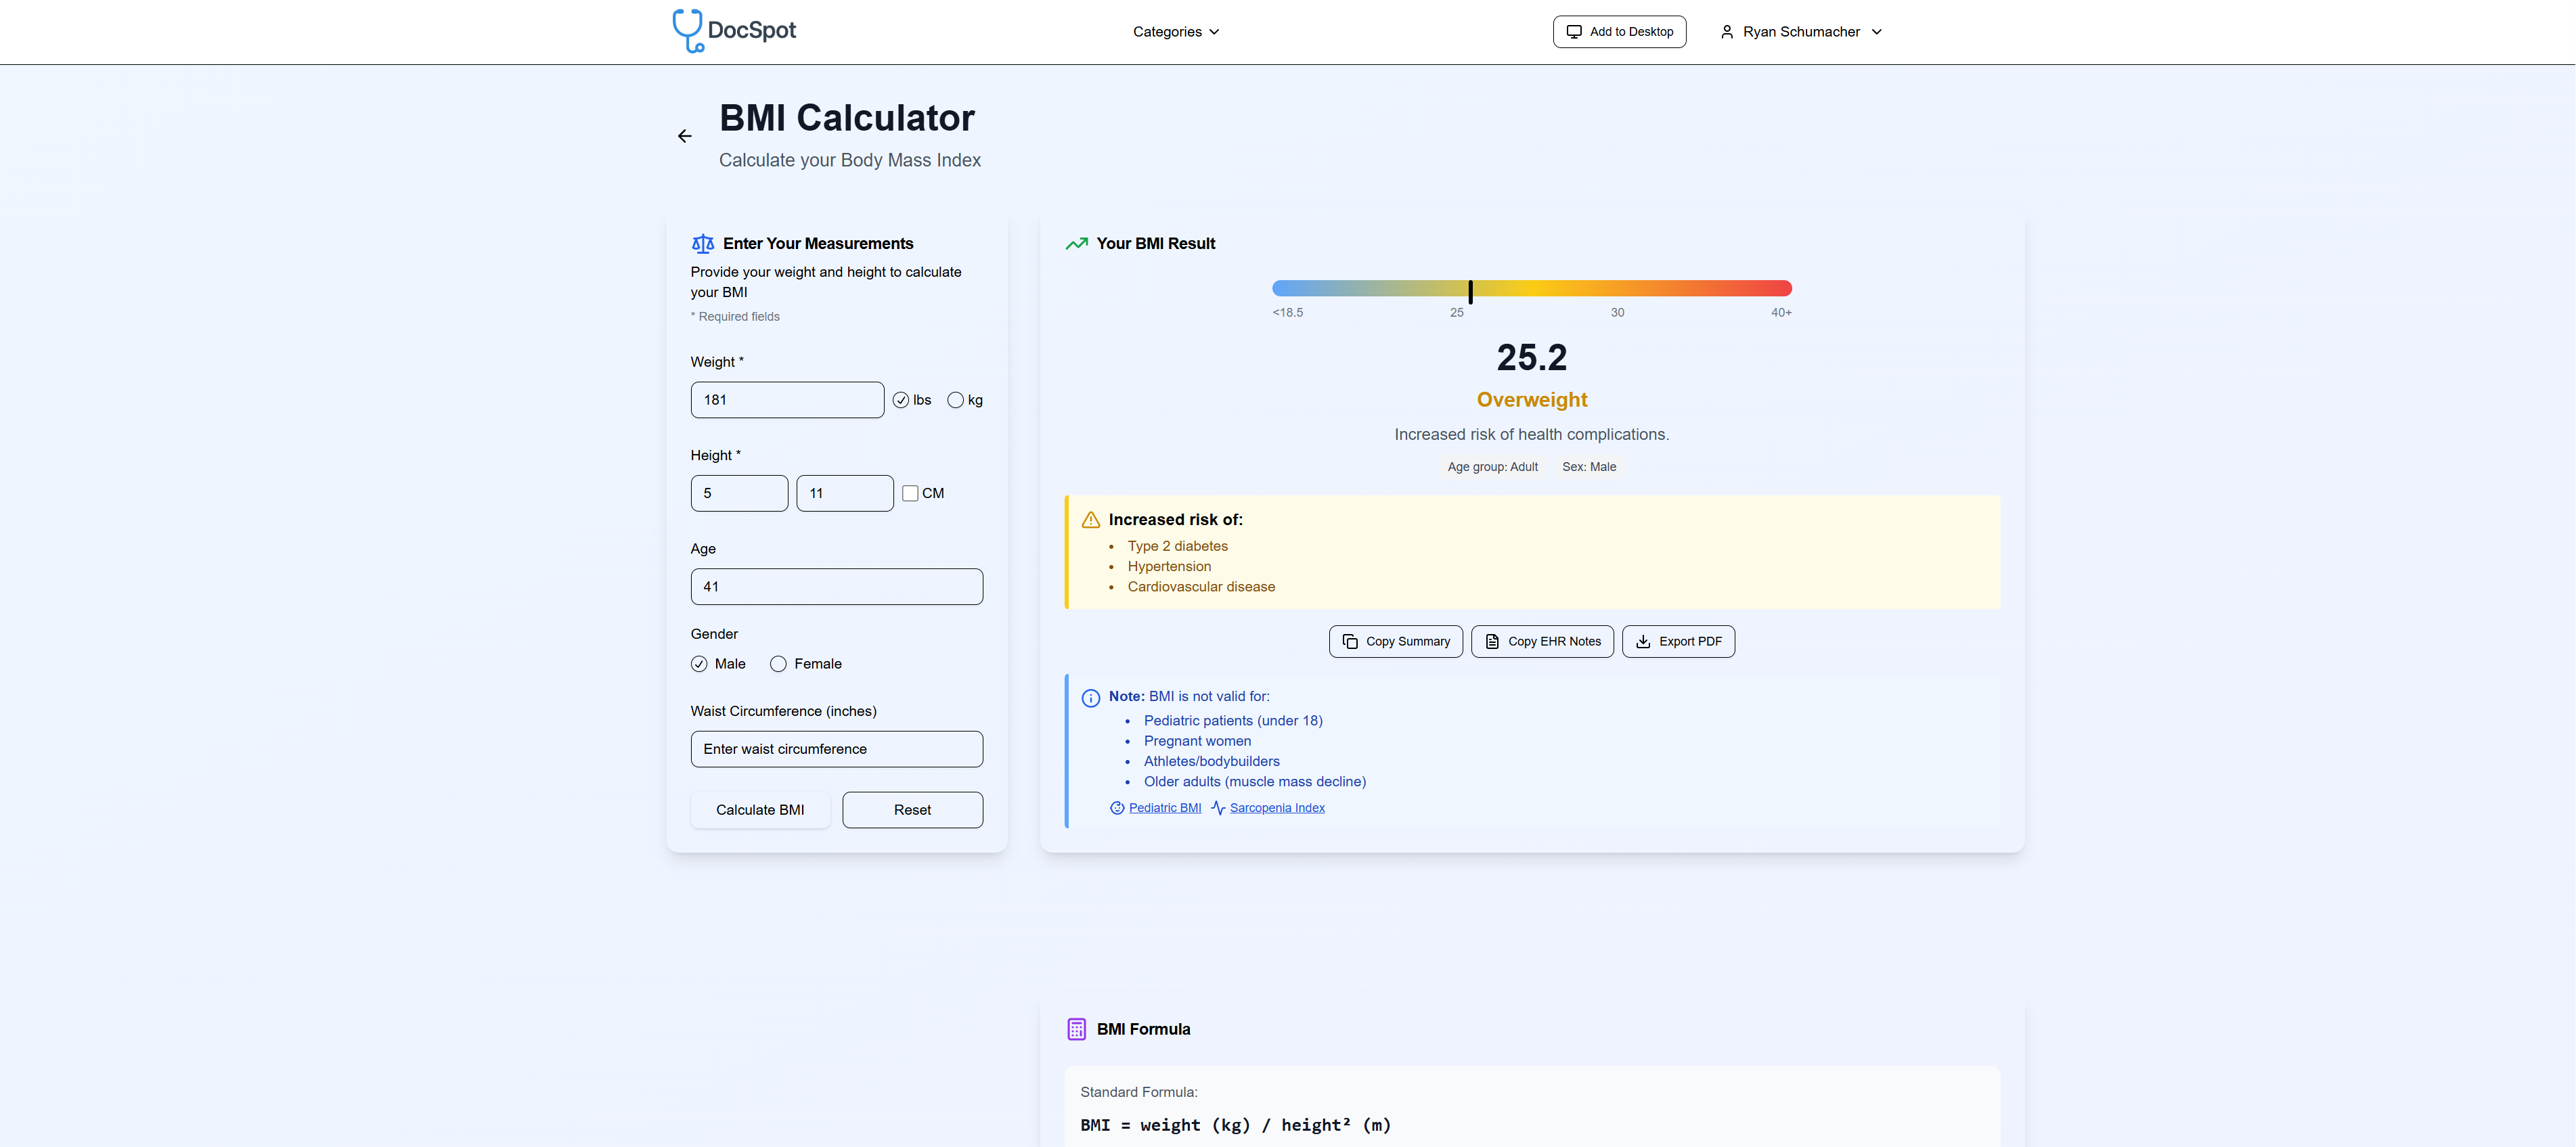2576x1147 pixels.
Task: Click the copy icon in Copy Summary button
Action: (1350, 642)
